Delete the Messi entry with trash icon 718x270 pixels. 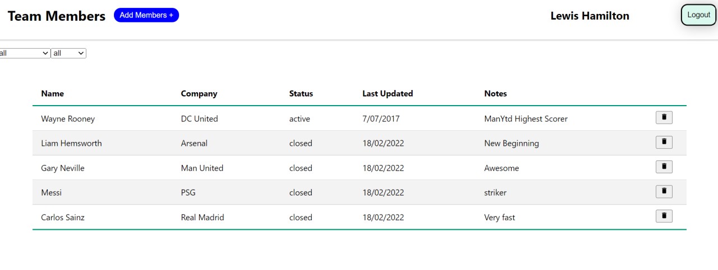point(664,191)
